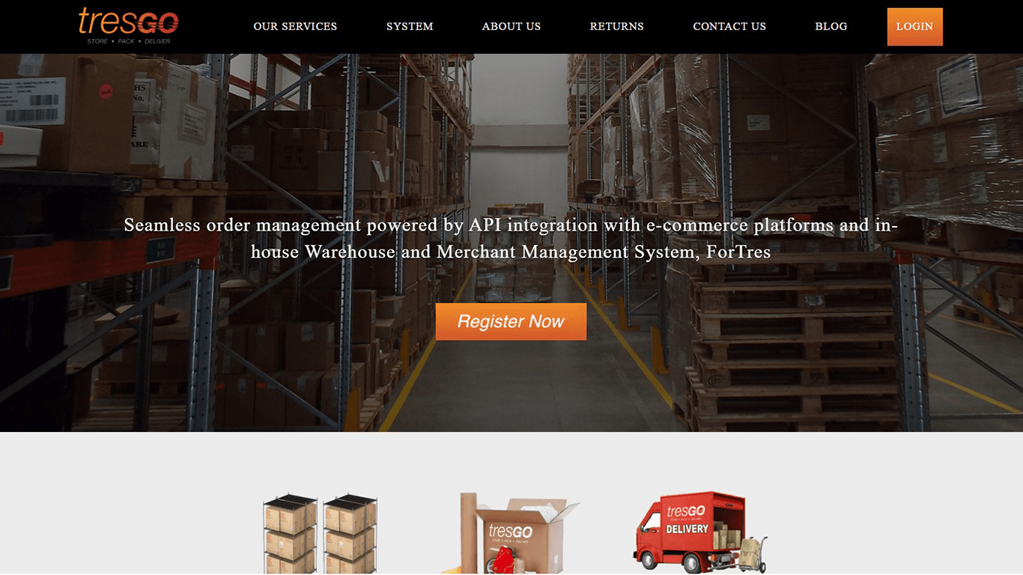This screenshot has height=575, width=1023.
Task: Click the orange Login button
Action: click(914, 27)
